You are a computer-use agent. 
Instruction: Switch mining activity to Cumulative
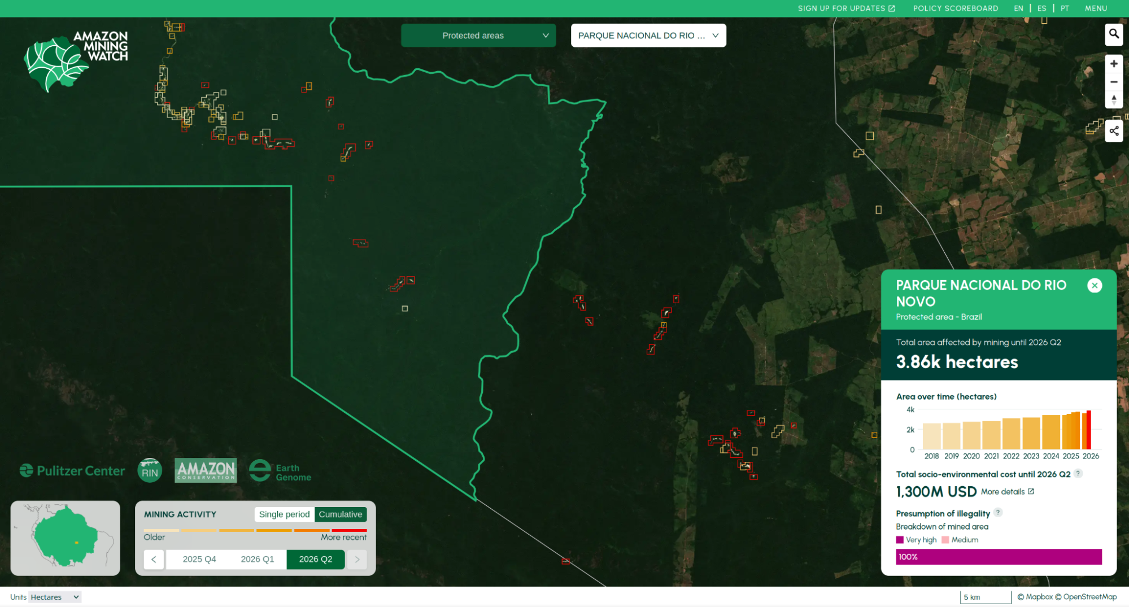pos(340,514)
